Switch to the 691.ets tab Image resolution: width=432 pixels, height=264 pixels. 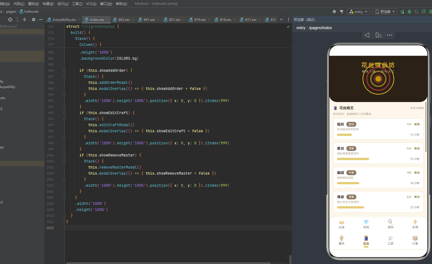coord(149,20)
